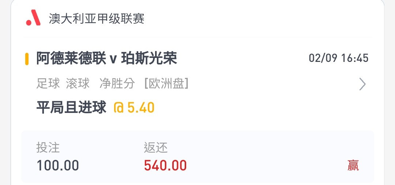Click the red A-League logo icon
The height and width of the screenshot is (185, 395).
pyautogui.click(x=33, y=17)
